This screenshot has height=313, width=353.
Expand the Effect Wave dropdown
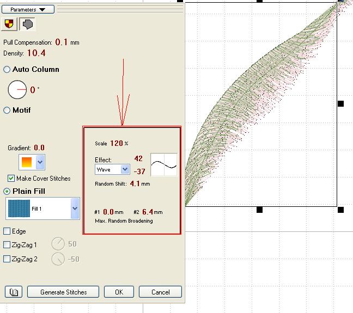click(125, 170)
